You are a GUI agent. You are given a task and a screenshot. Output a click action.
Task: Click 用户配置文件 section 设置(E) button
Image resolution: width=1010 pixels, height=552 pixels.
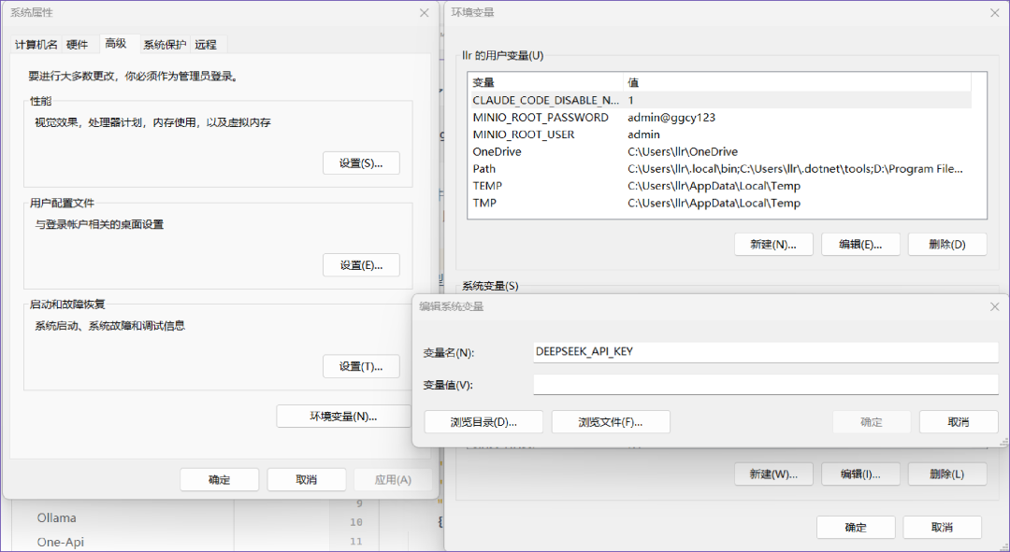click(x=361, y=264)
